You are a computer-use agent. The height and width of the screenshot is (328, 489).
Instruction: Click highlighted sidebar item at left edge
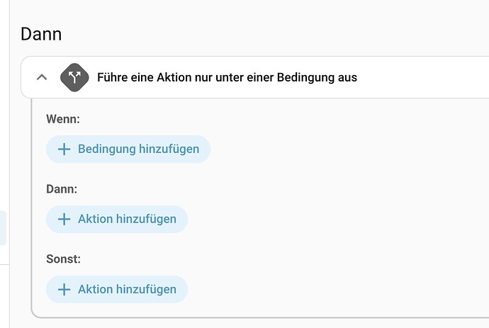[3, 228]
